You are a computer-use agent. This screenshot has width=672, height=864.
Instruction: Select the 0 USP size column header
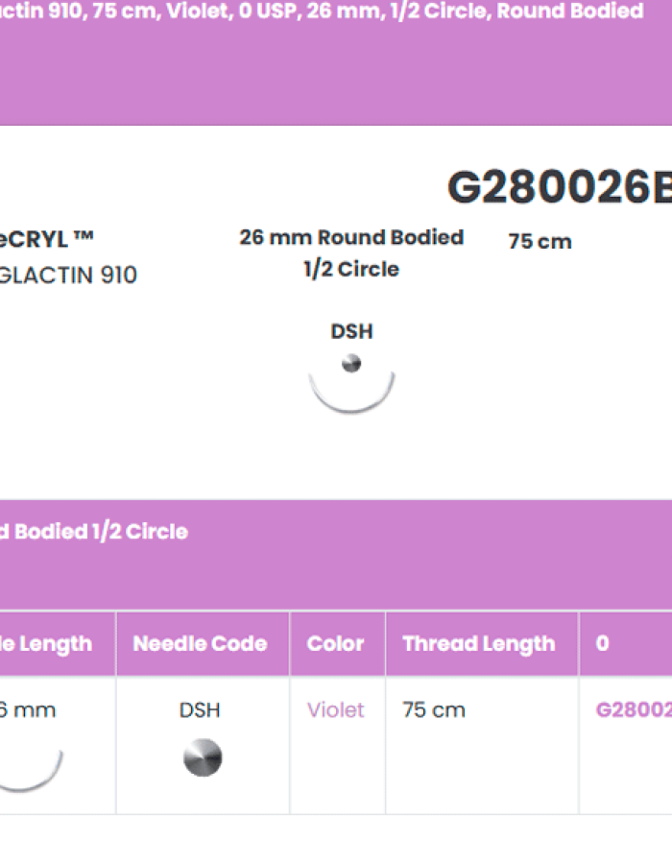point(626,643)
